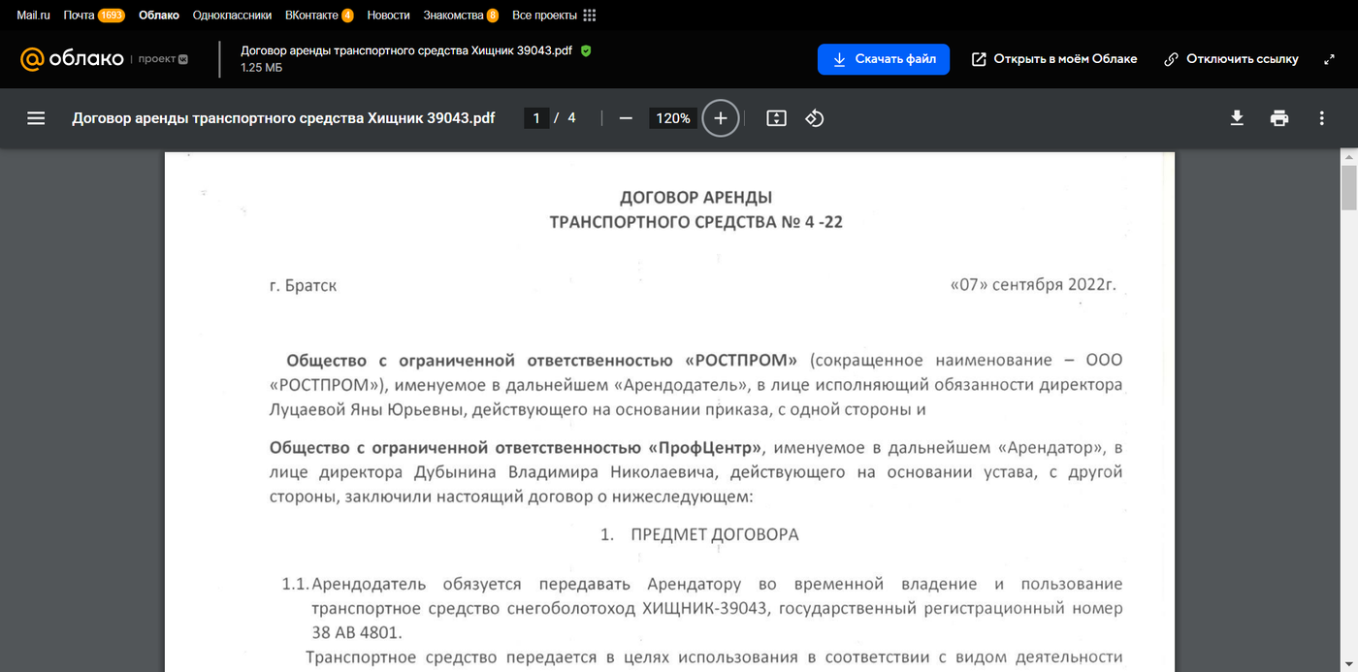Print the document using printer icon
Image resolution: width=1358 pixels, height=672 pixels.
1279,118
